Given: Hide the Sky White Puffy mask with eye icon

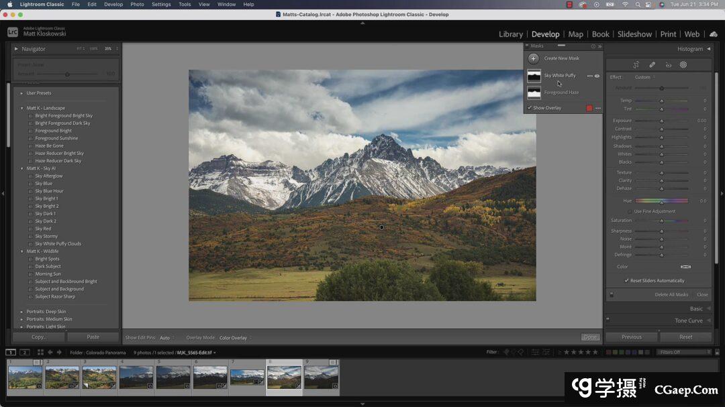Looking at the screenshot, I should tap(597, 76).
